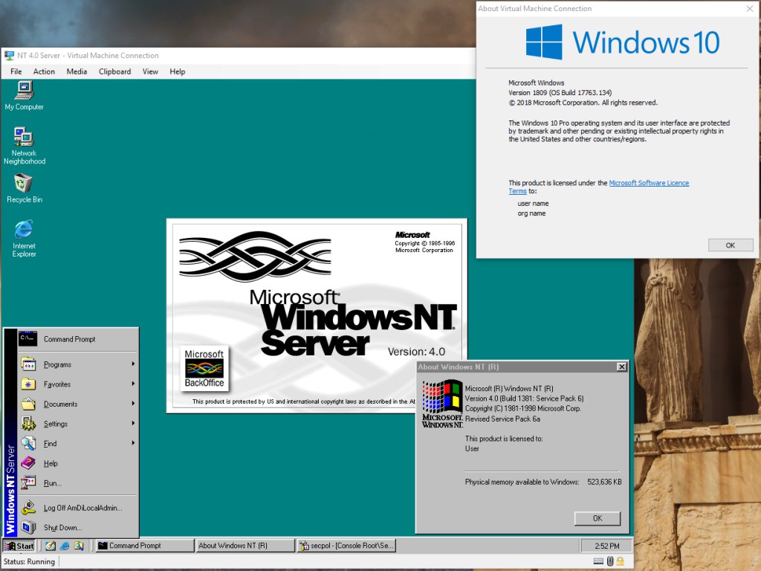Screen dimensions: 761x571
Task: Click OK in About Windows NT dialog
Action: pos(598,518)
